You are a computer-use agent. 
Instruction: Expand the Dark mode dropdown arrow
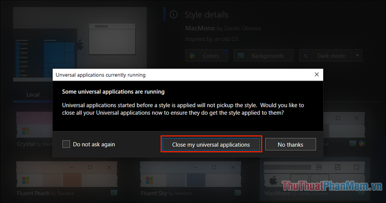357,56
